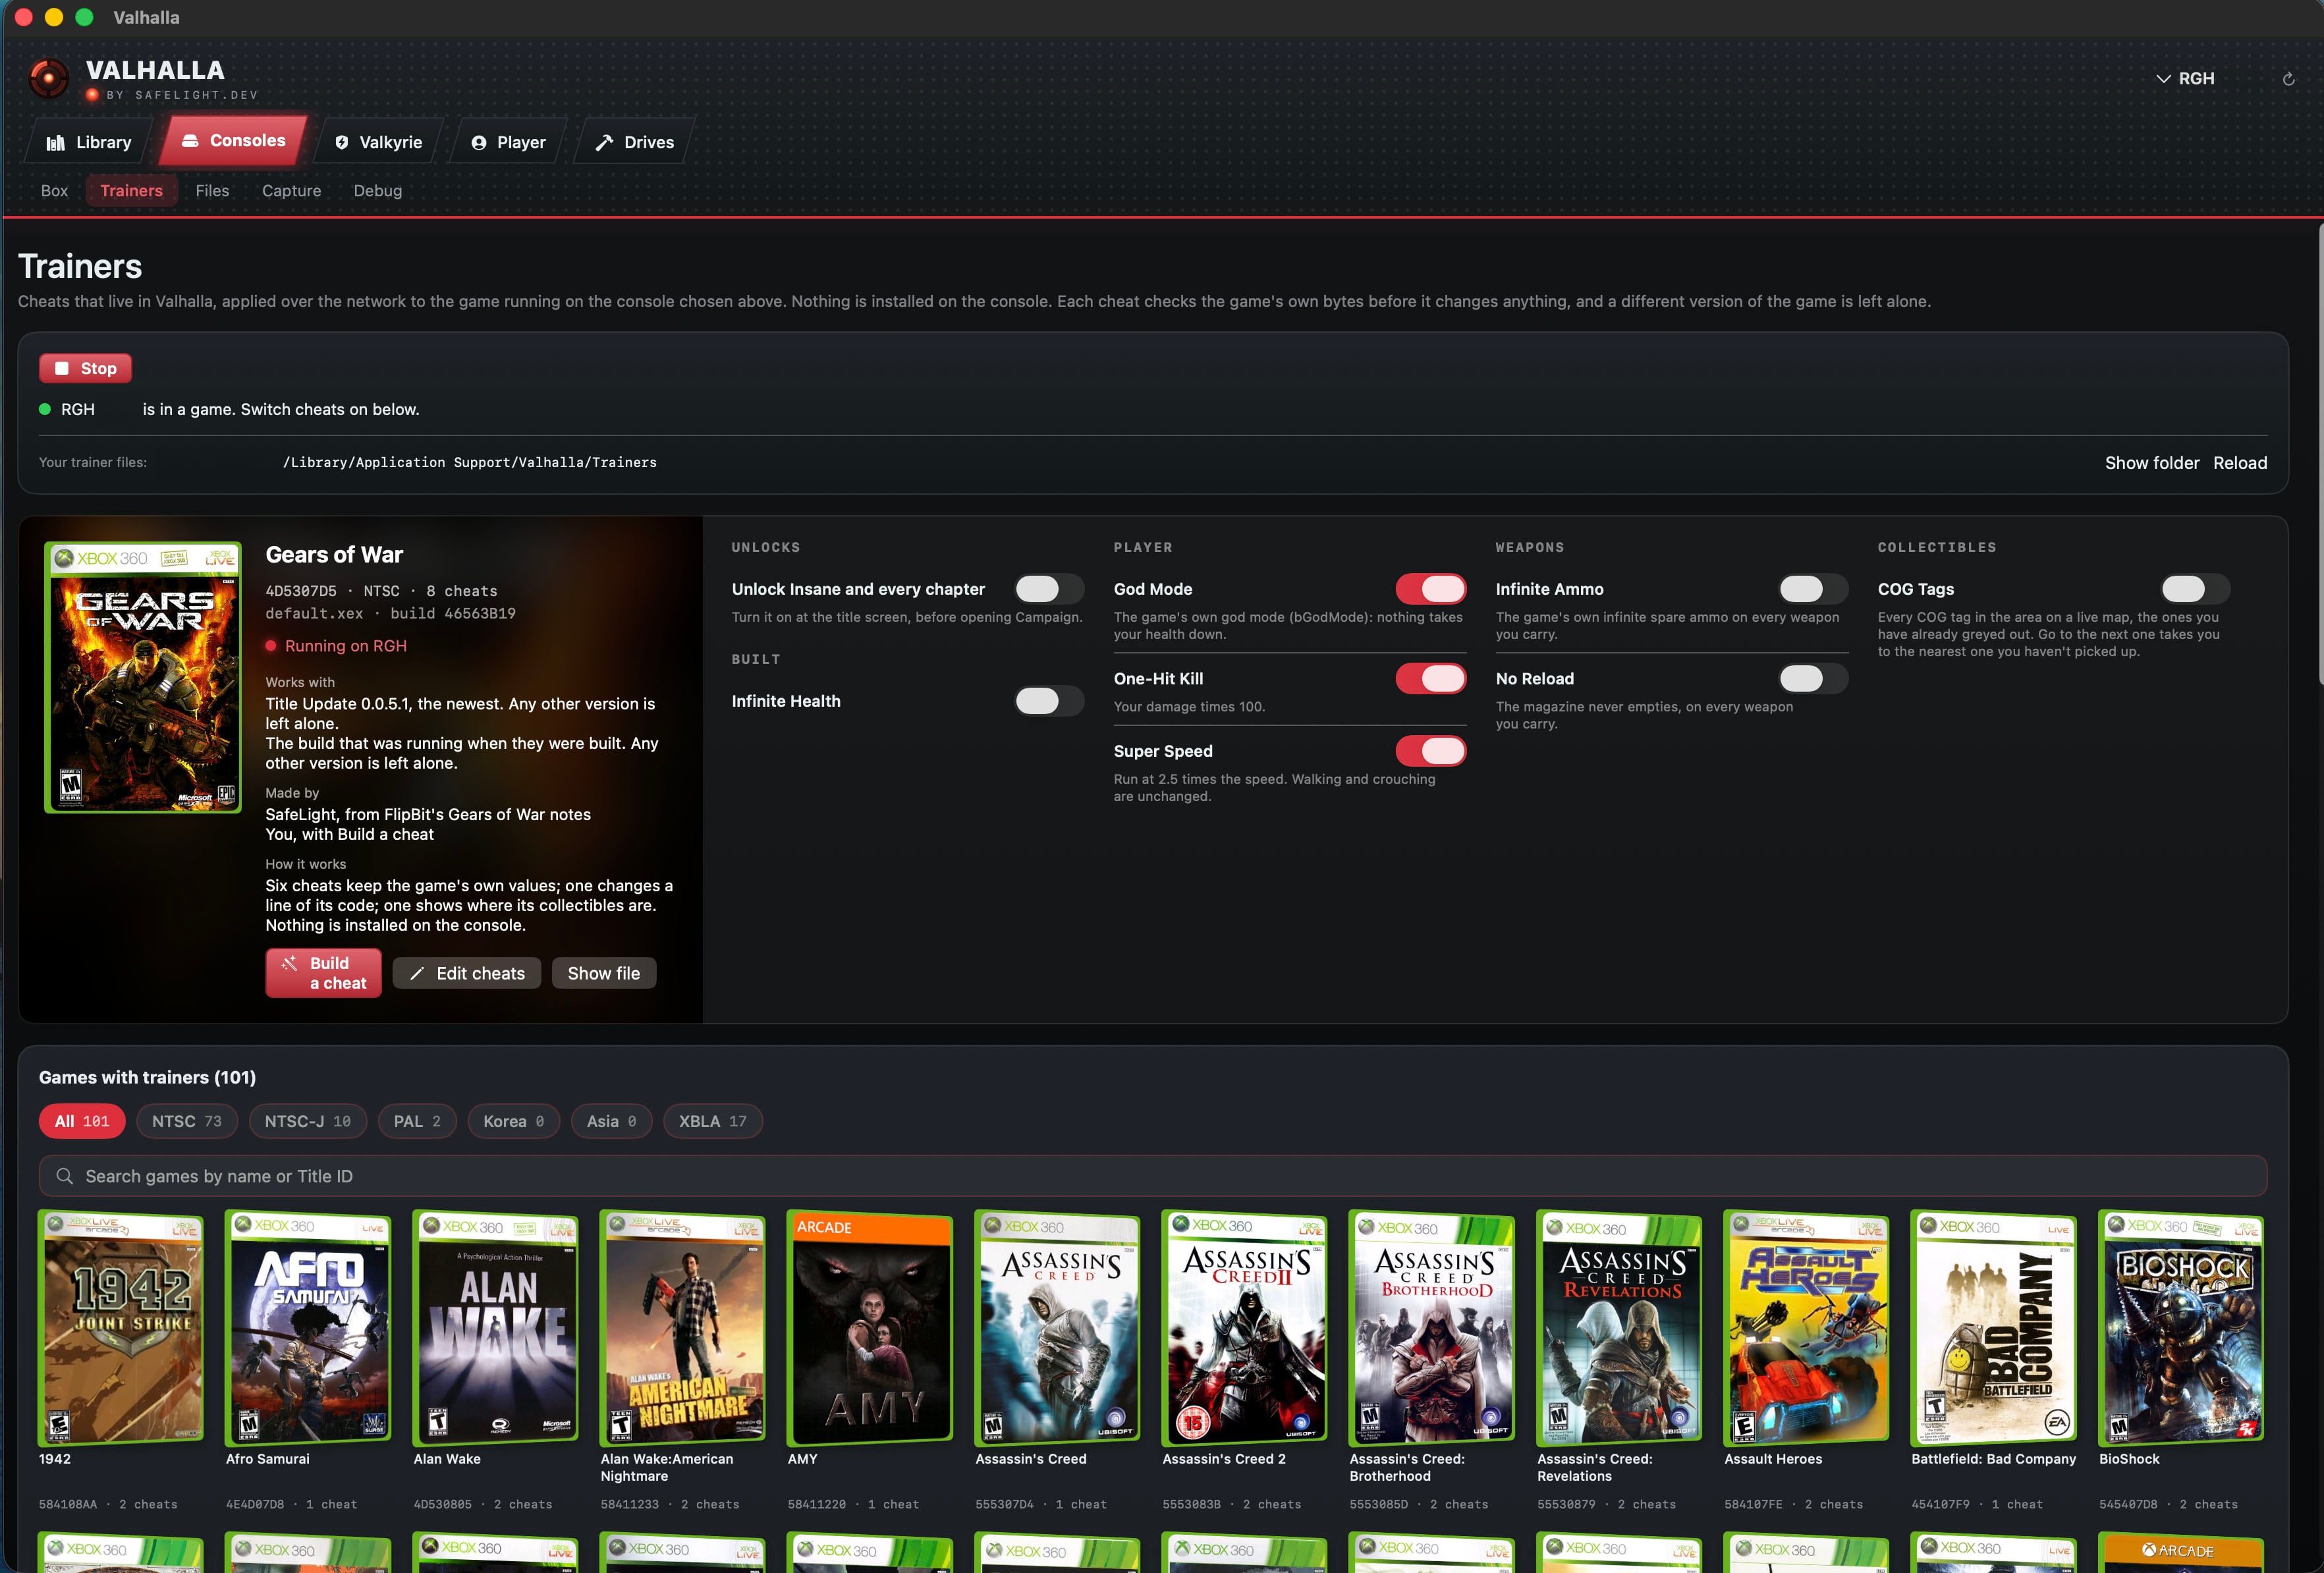This screenshot has width=2324, height=1573.
Task: Click the console icon on the Consoles tab
Action: click(190, 141)
